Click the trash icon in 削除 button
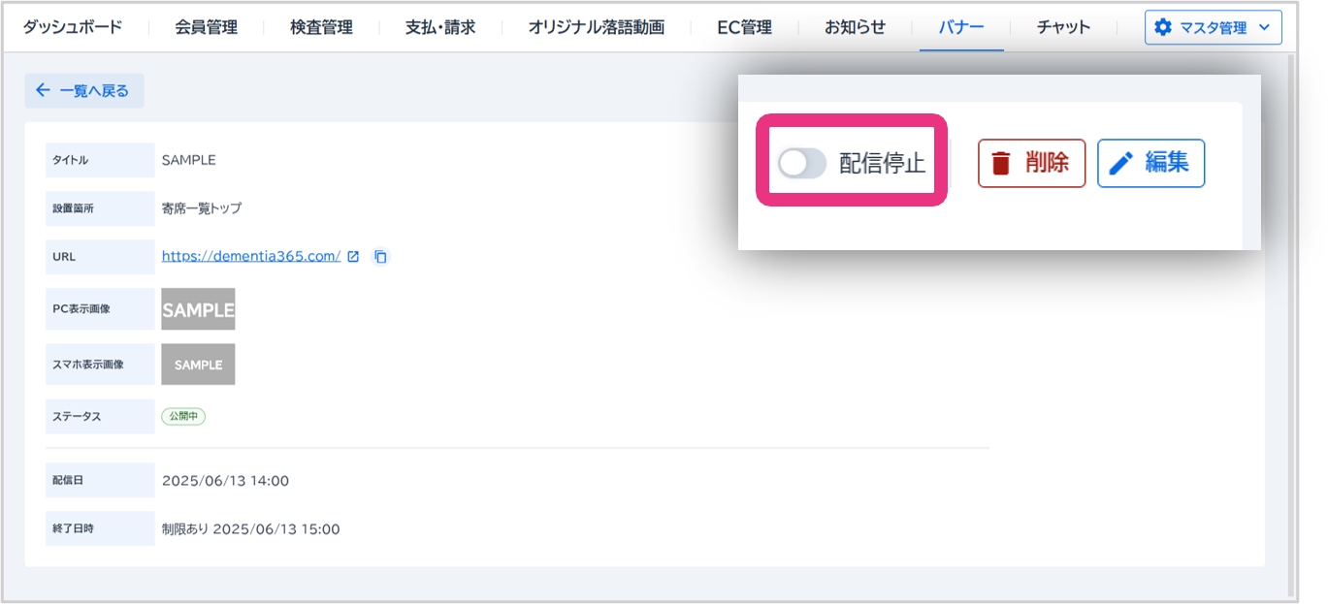Screen dimensions: 1328x604 click(x=1001, y=163)
